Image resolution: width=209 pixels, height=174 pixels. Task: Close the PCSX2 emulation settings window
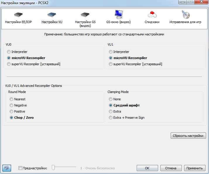(201, 2)
